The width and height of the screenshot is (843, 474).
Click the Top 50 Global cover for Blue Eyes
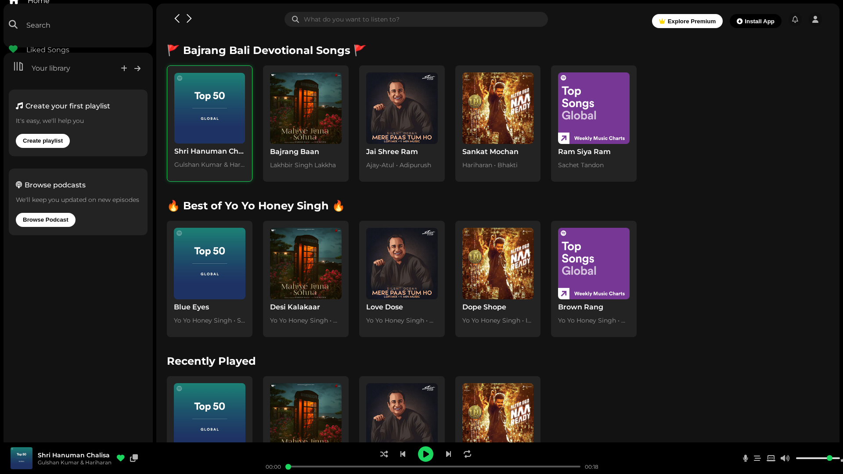(x=209, y=263)
